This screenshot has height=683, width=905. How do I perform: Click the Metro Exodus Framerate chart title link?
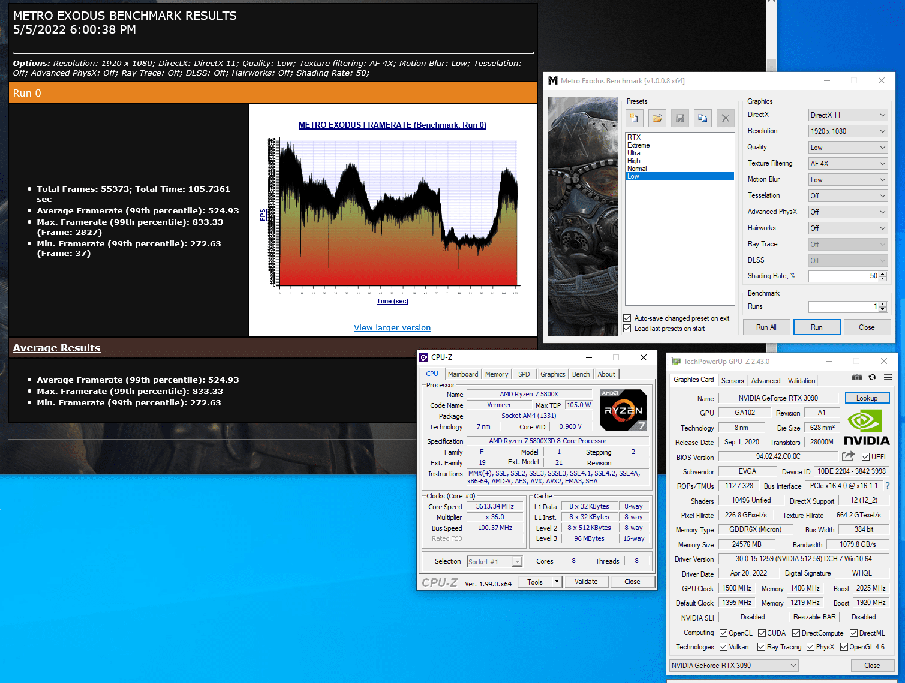392,125
